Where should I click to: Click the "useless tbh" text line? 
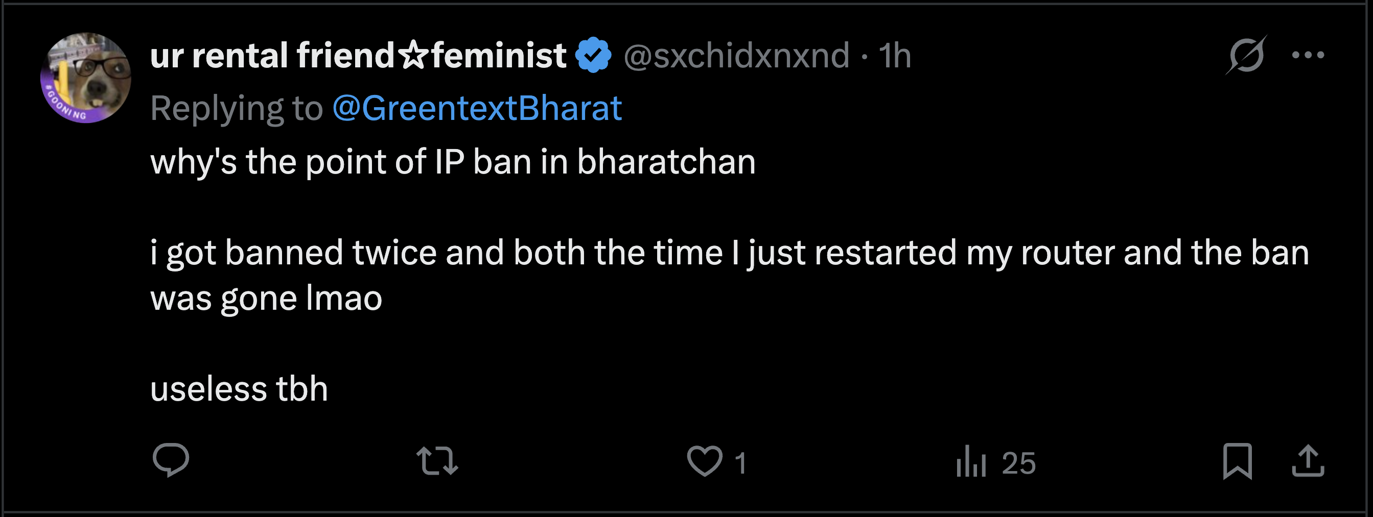tap(239, 389)
